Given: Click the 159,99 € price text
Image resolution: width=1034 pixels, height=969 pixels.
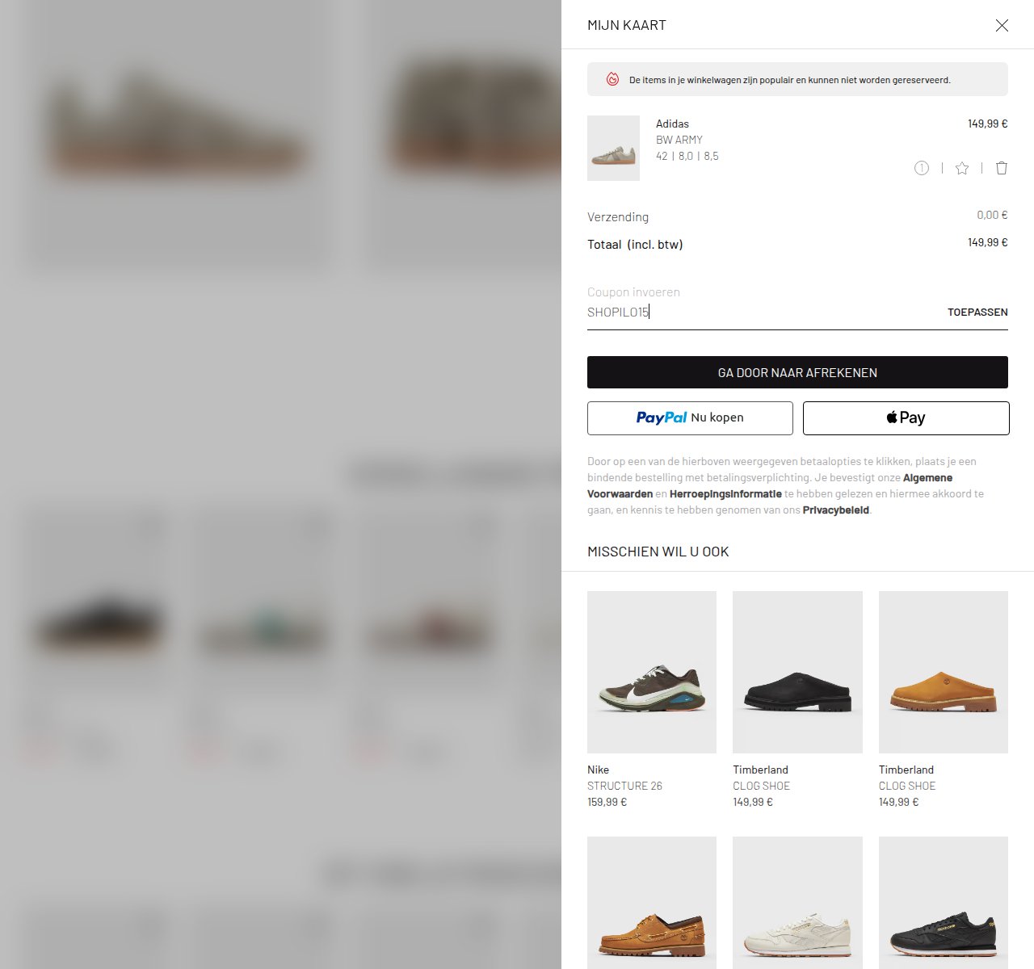Looking at the screenshot, I should (607, 802).
